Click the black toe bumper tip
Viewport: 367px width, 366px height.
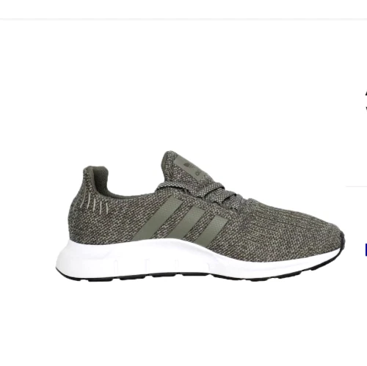[x=343, y=242]
